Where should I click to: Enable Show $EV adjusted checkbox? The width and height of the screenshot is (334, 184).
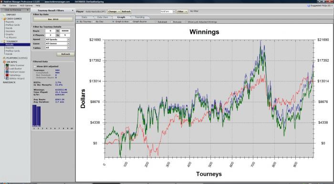(35, 66)
